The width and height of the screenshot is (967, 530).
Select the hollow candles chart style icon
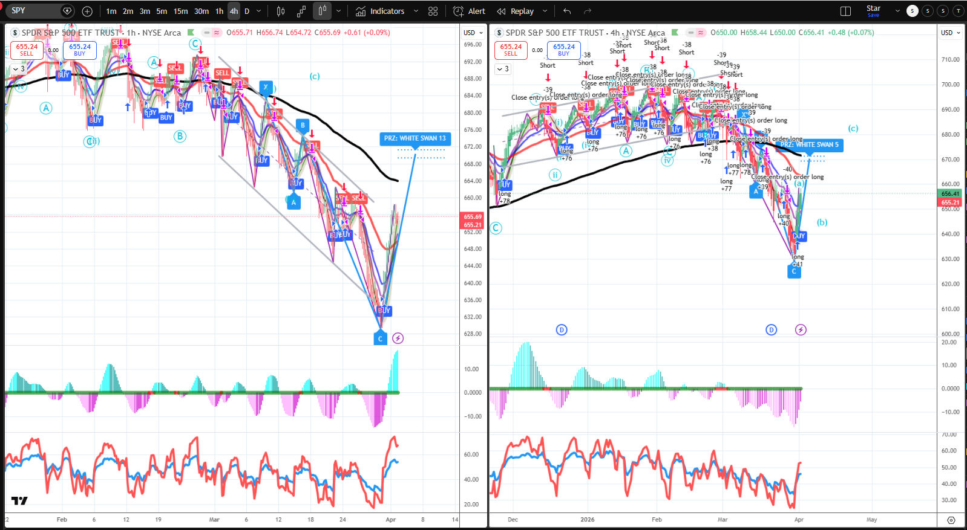pos(323,11)
